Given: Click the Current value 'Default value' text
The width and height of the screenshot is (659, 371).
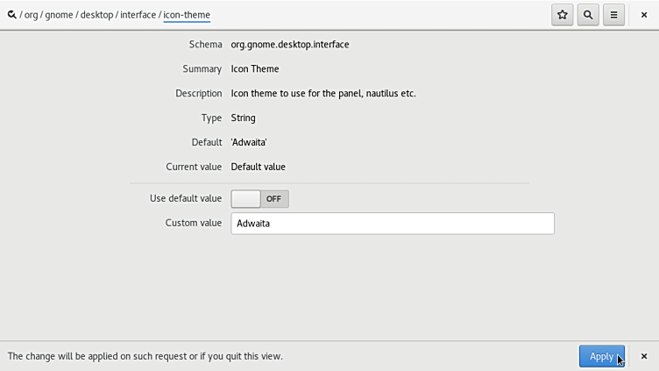Looking at the screenshot, I should coord(258,167).
